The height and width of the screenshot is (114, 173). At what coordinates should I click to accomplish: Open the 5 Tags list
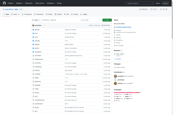click(53, 20)
